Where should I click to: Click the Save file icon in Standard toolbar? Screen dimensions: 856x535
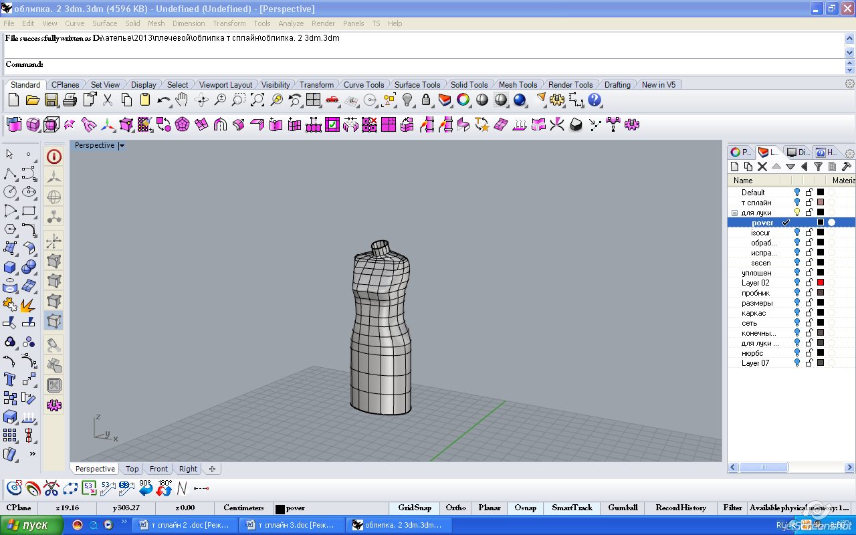51,100
